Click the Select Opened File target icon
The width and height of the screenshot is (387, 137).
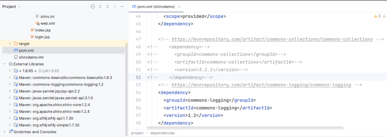[x=93, y=7]
